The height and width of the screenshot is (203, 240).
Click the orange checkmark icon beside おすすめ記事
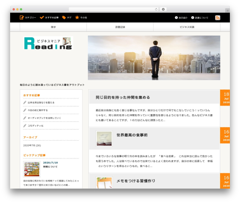tap(42, 17)
